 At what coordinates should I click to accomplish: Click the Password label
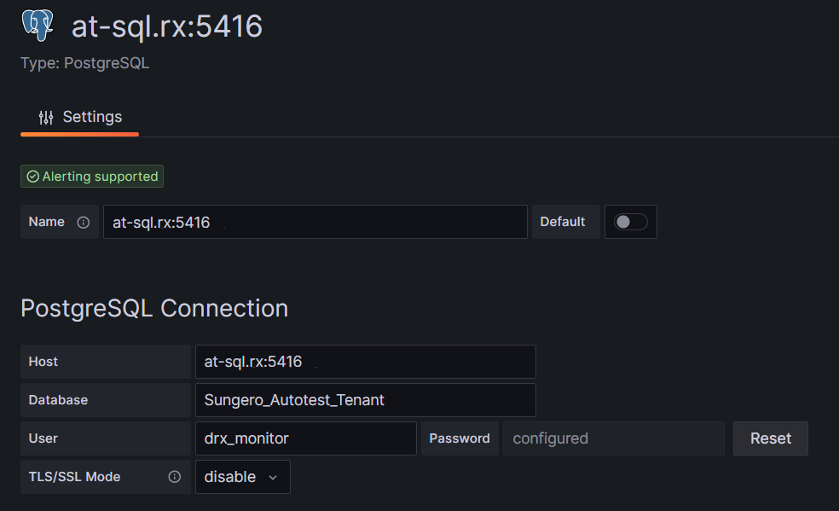(460, 438)
